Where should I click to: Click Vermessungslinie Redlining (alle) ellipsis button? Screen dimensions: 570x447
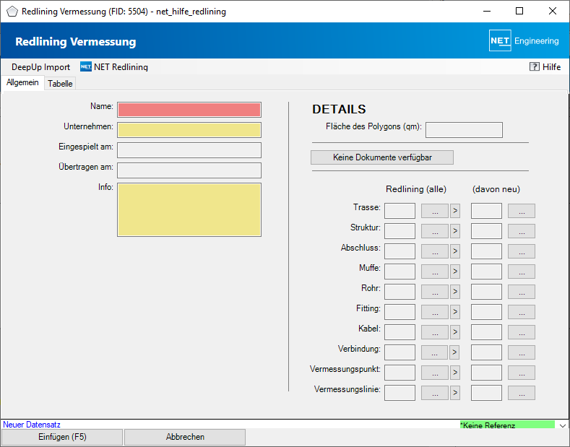(x=435, y=393)
